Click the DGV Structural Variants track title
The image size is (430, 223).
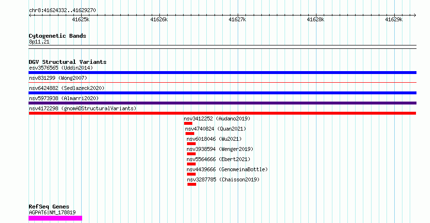[x=68, y=62]
